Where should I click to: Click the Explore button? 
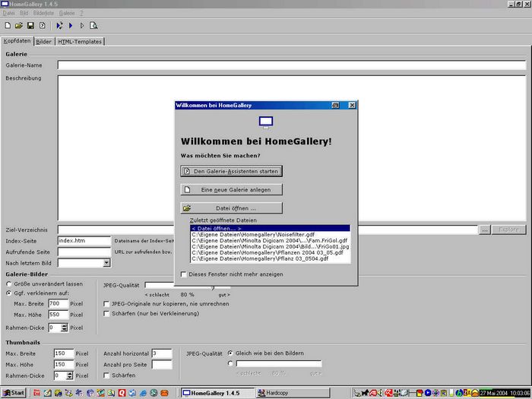[509, 230]
